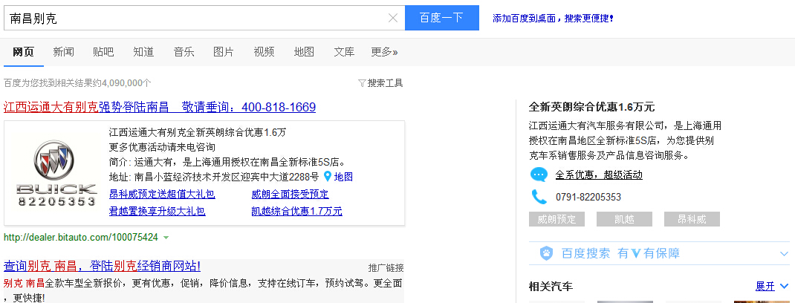
Task: Click the 昂科威 button
Action: 692,219
